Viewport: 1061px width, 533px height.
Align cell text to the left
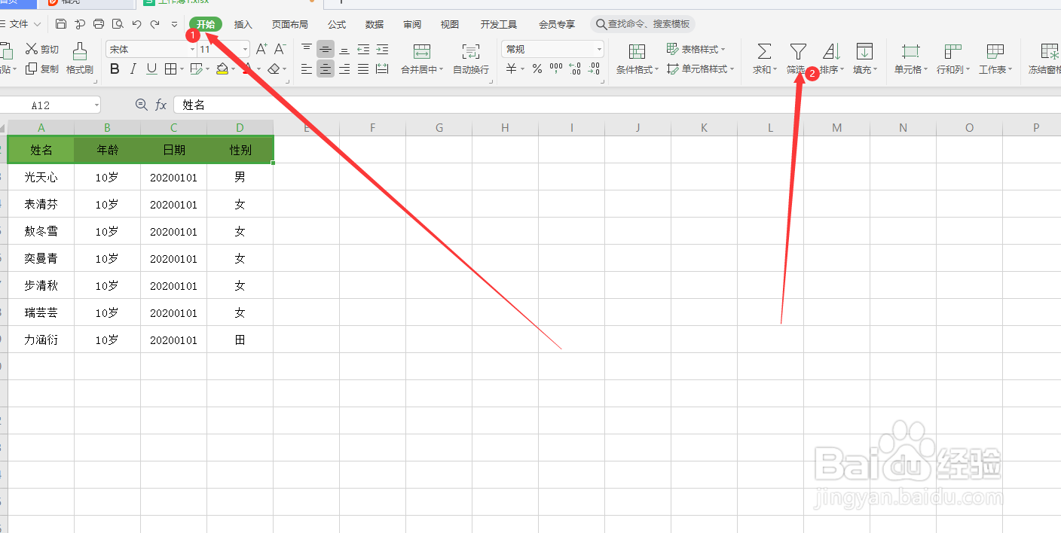307,69
